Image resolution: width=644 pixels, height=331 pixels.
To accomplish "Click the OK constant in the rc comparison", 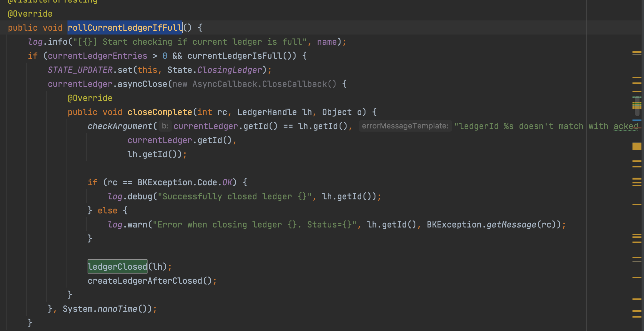I will click(227, 182).
